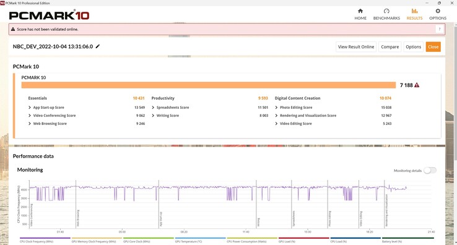Open Options via the gear icon

point(438,11)
